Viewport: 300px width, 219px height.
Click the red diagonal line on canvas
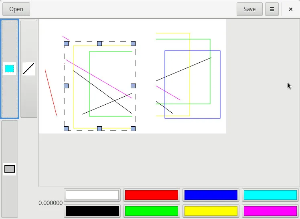(x=51, y=92)
